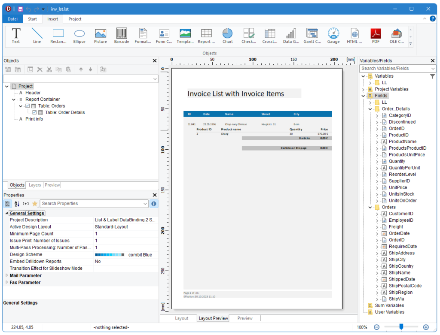Screen dimensions: 440x335
Task: Insert an HTML object
Action: (x=354, y=36)
